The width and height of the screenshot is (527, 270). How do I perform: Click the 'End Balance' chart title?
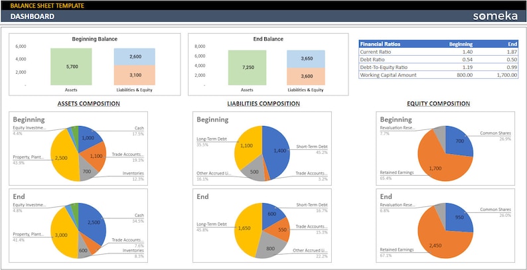coord(268,39)
